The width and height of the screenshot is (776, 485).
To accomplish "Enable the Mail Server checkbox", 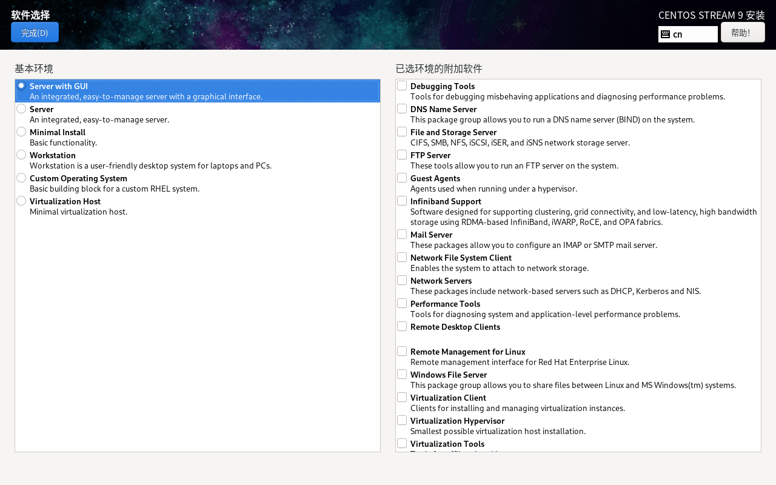I will 402,234.
